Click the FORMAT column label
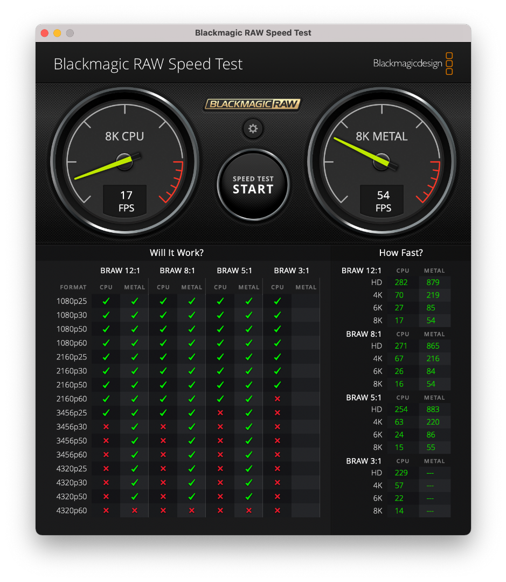This screenshot has width=506, height=582. click(x=73, y=287)
